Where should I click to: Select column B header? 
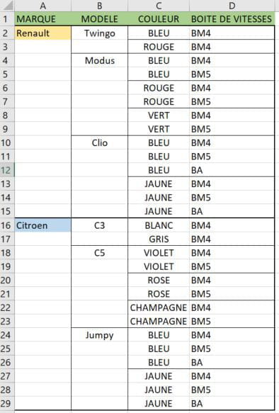tap(100, 6)
